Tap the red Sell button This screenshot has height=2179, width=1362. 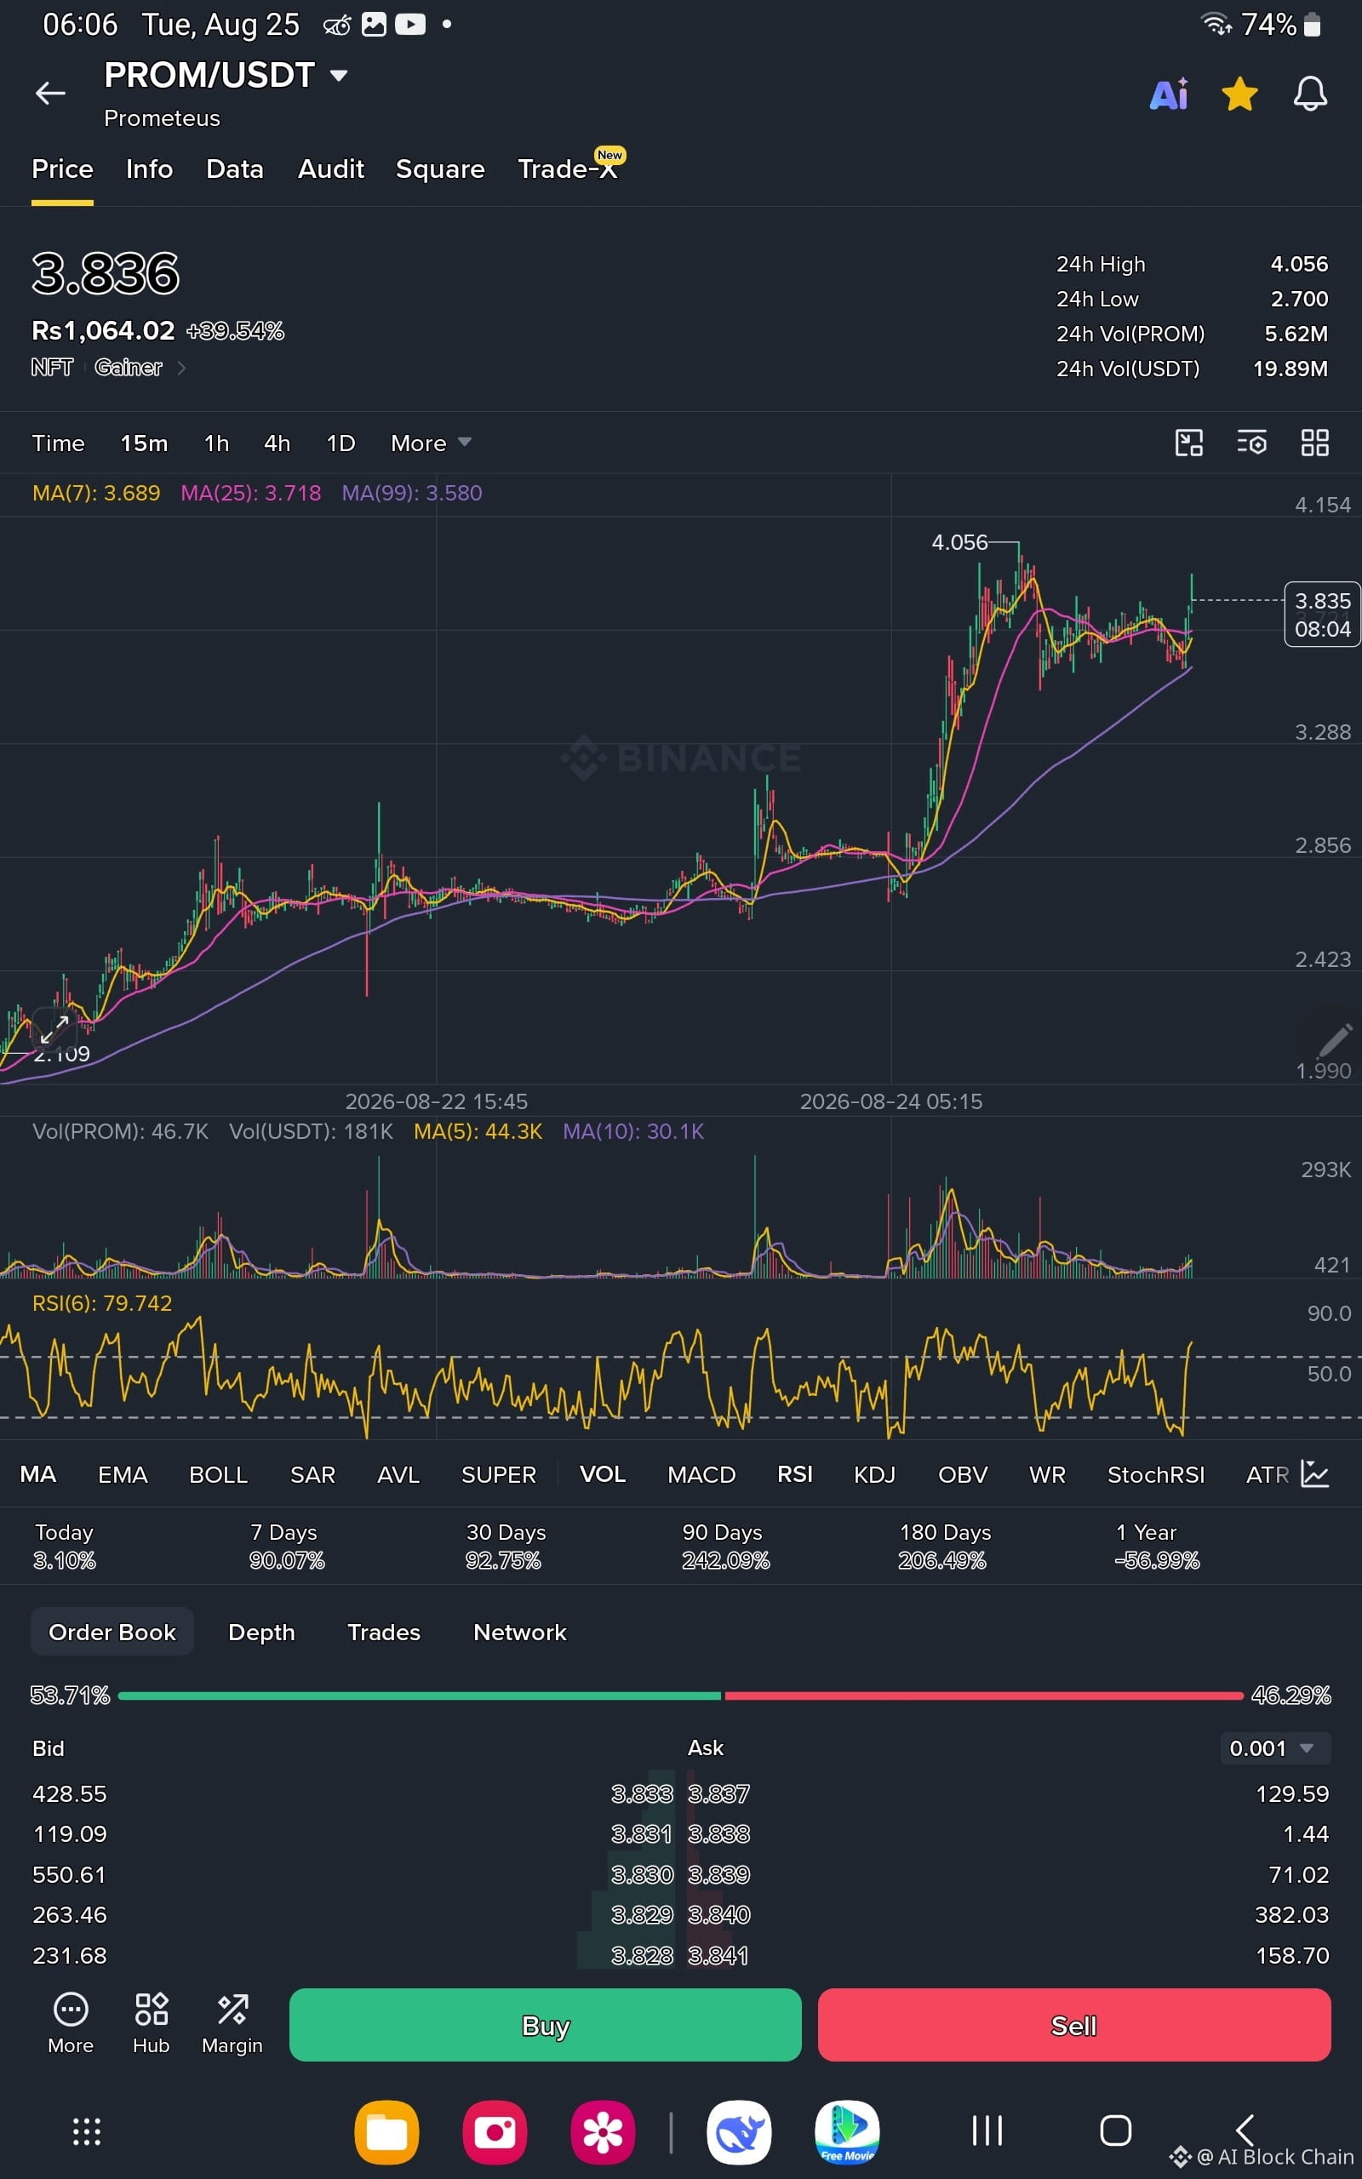tap(1073, 2025)
